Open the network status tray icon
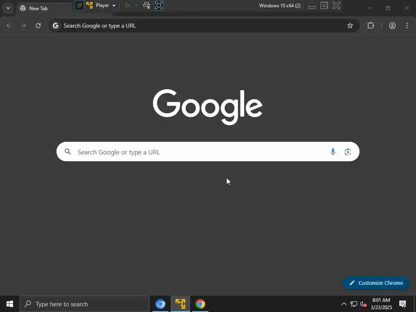 354,304
